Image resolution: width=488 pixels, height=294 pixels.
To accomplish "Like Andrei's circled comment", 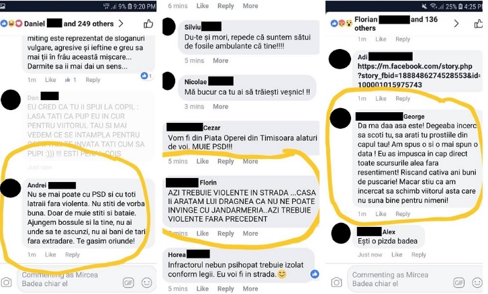I will click(x=50, y=254).
